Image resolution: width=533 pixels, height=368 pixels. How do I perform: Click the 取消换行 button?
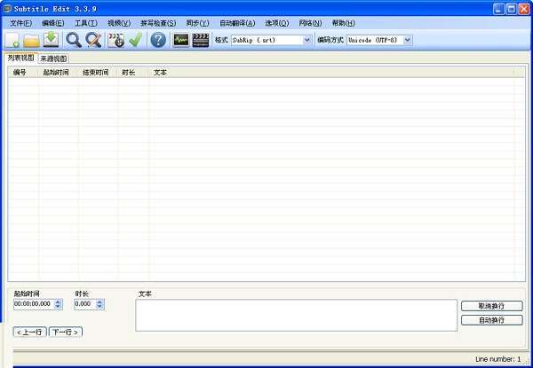(x=491, y=306)
